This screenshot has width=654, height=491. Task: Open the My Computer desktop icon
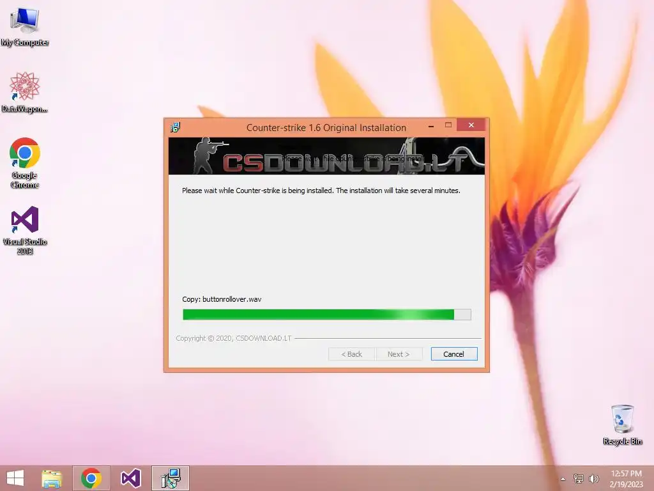click(x=25, y=26)
